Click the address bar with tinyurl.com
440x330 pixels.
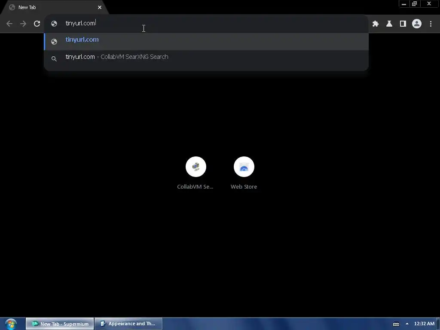(x=206, y=23)
